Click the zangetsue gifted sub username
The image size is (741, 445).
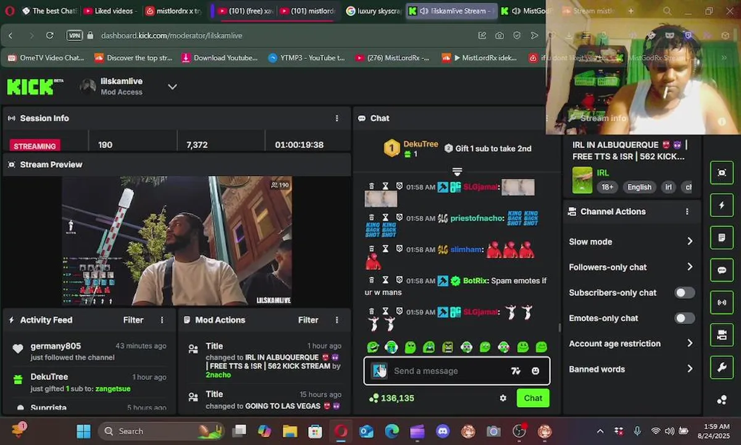114,389
